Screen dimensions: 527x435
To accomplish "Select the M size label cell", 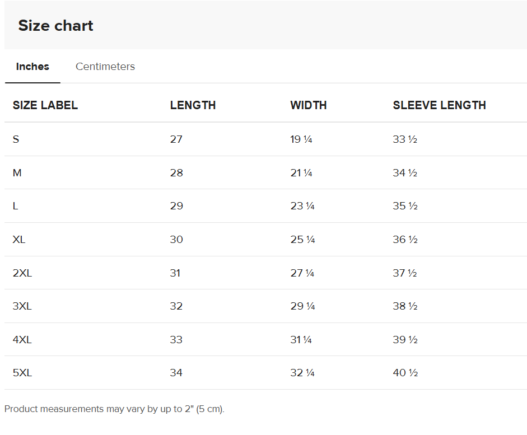I will coord(17,173).
